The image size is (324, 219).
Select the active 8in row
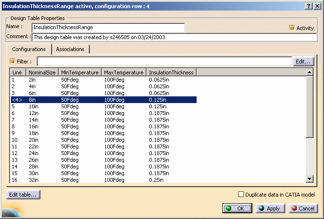[x=104, y=100]
